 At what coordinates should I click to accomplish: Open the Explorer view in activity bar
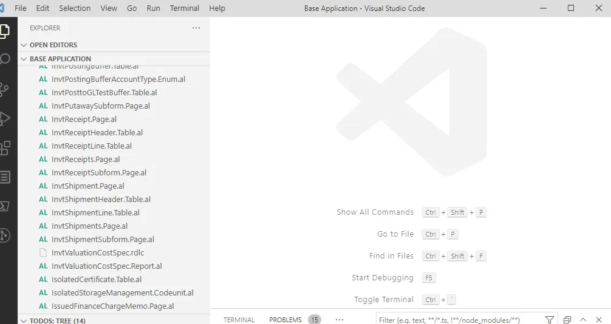(x=4, y=31)
